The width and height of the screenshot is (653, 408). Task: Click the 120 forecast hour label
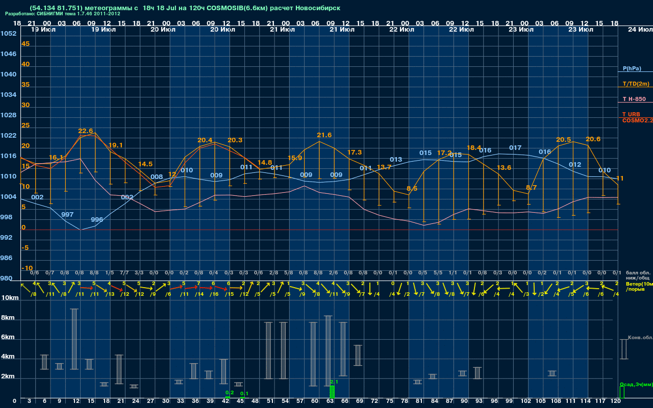pos(616,401)
